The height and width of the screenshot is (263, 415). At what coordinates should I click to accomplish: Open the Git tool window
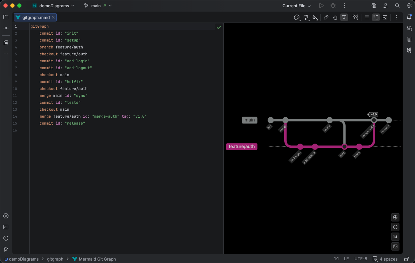(6, 249)
